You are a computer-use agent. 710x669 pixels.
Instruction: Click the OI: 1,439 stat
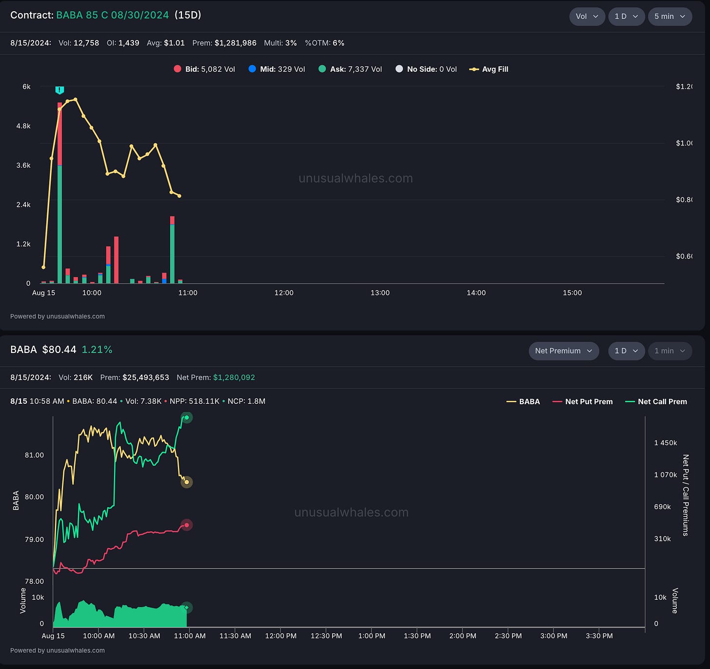point(123,43)
